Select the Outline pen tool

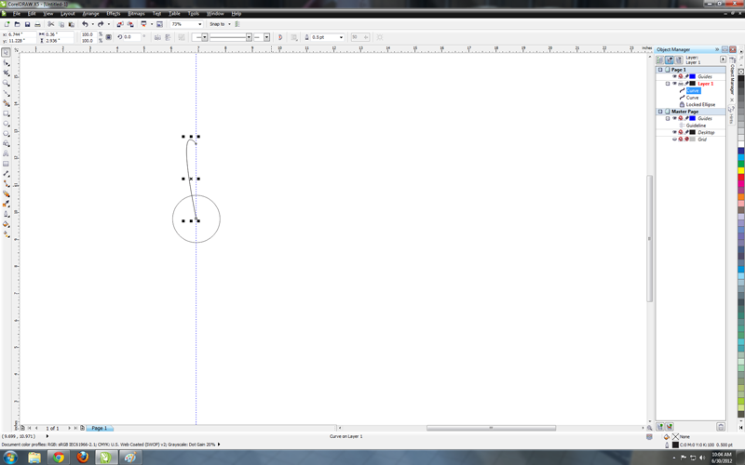click(6, 214)
